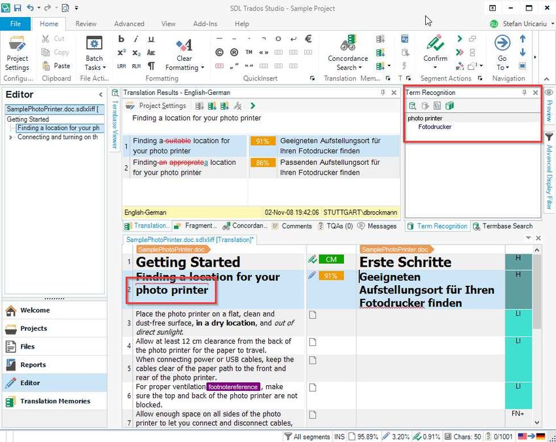Insert copyright symbol
Viewport: 556px width, 442px height.
coord(220,52)
